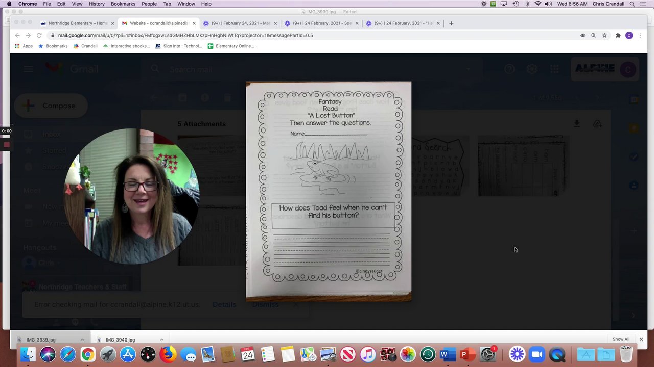The image size is (654, 367).
Task: Switch to the February 24, 2021 Math tab
Action: click(x=240, y=23)
